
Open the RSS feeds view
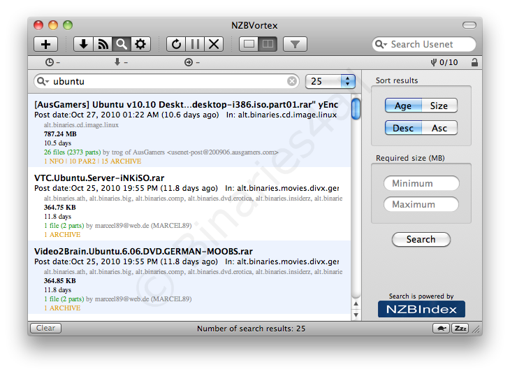point(103,44)
